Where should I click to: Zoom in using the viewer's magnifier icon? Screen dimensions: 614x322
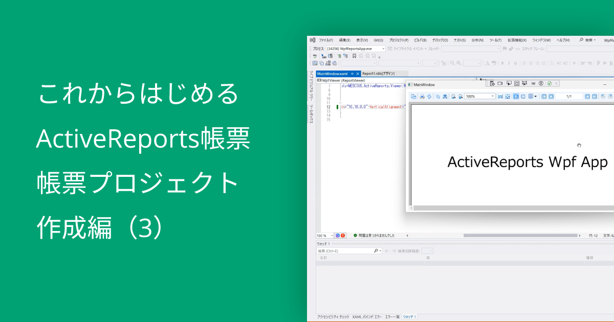coord(460,97)
